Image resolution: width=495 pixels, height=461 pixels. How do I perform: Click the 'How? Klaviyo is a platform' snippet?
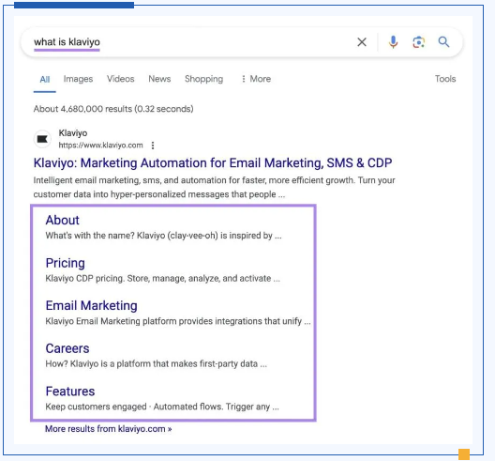pos(157,364)
